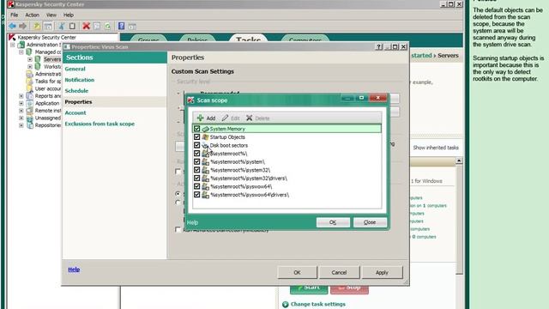Uncheck the %systemroot%\ checkbox

(x=196, y=154)
